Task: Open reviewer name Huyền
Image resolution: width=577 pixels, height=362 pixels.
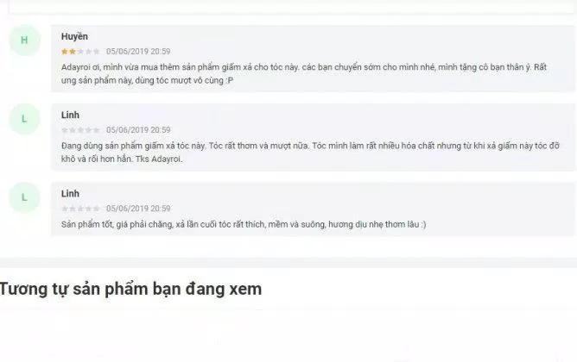Action: [74, 36]
